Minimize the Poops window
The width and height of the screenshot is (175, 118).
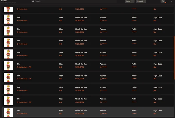tap(168, 1)
